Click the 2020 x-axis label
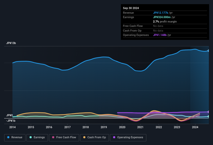Screen dimensions: 213x145 (122, 127)
